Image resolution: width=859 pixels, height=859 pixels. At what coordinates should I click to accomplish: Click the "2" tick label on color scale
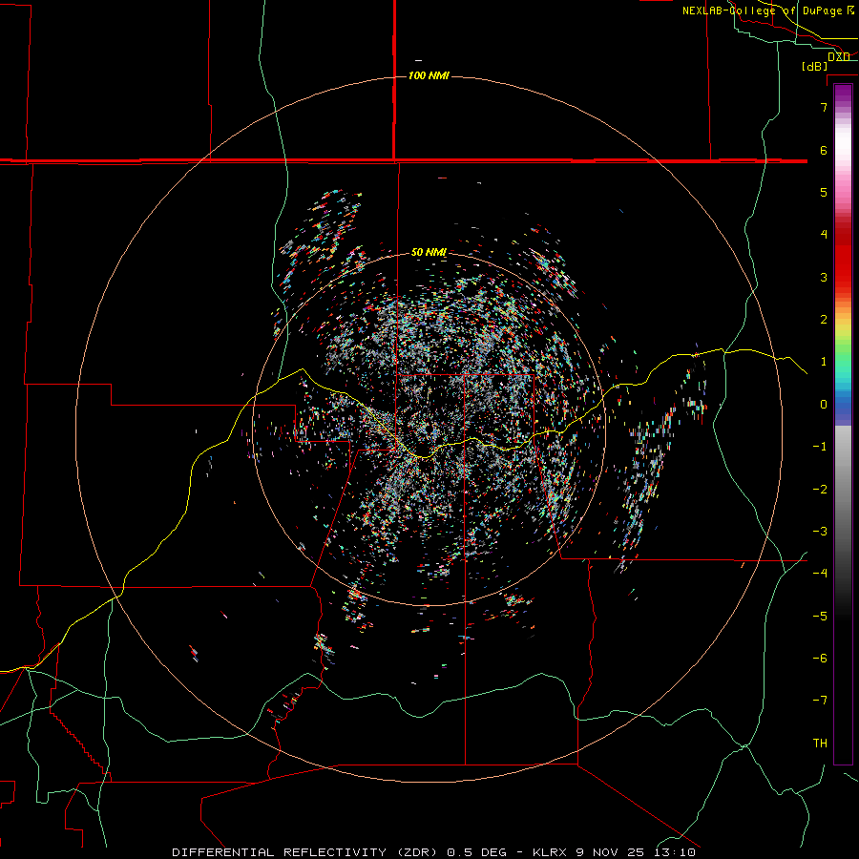824,320
